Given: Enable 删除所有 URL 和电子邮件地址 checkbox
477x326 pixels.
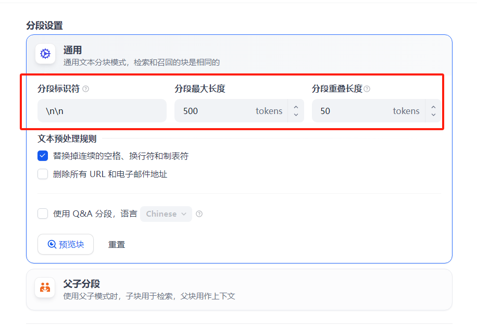Looking at the screenshot, I should [x=43, y=174].
